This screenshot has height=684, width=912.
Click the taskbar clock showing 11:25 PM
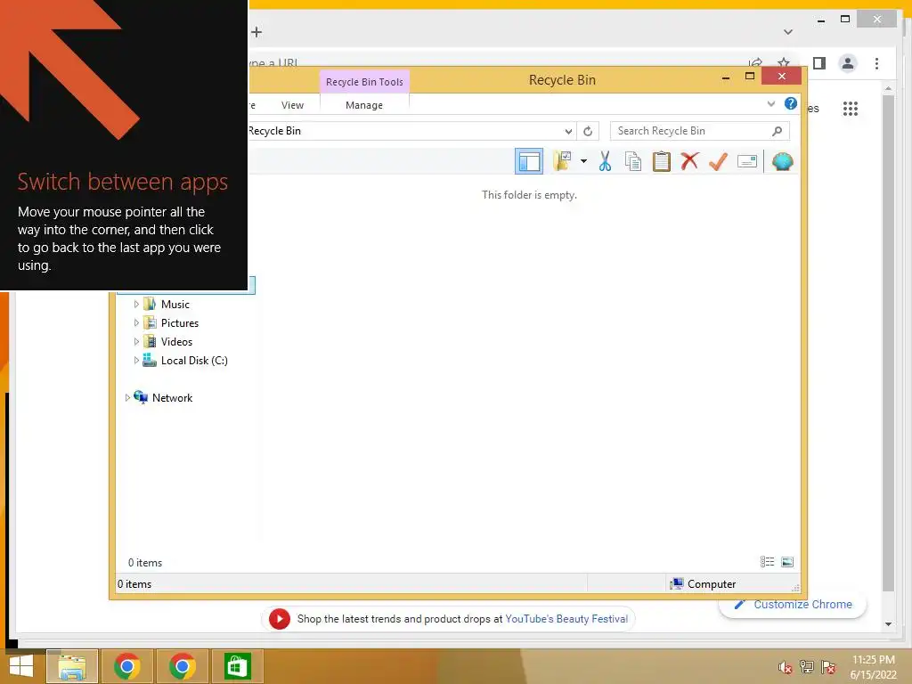[x=873, y=667]
